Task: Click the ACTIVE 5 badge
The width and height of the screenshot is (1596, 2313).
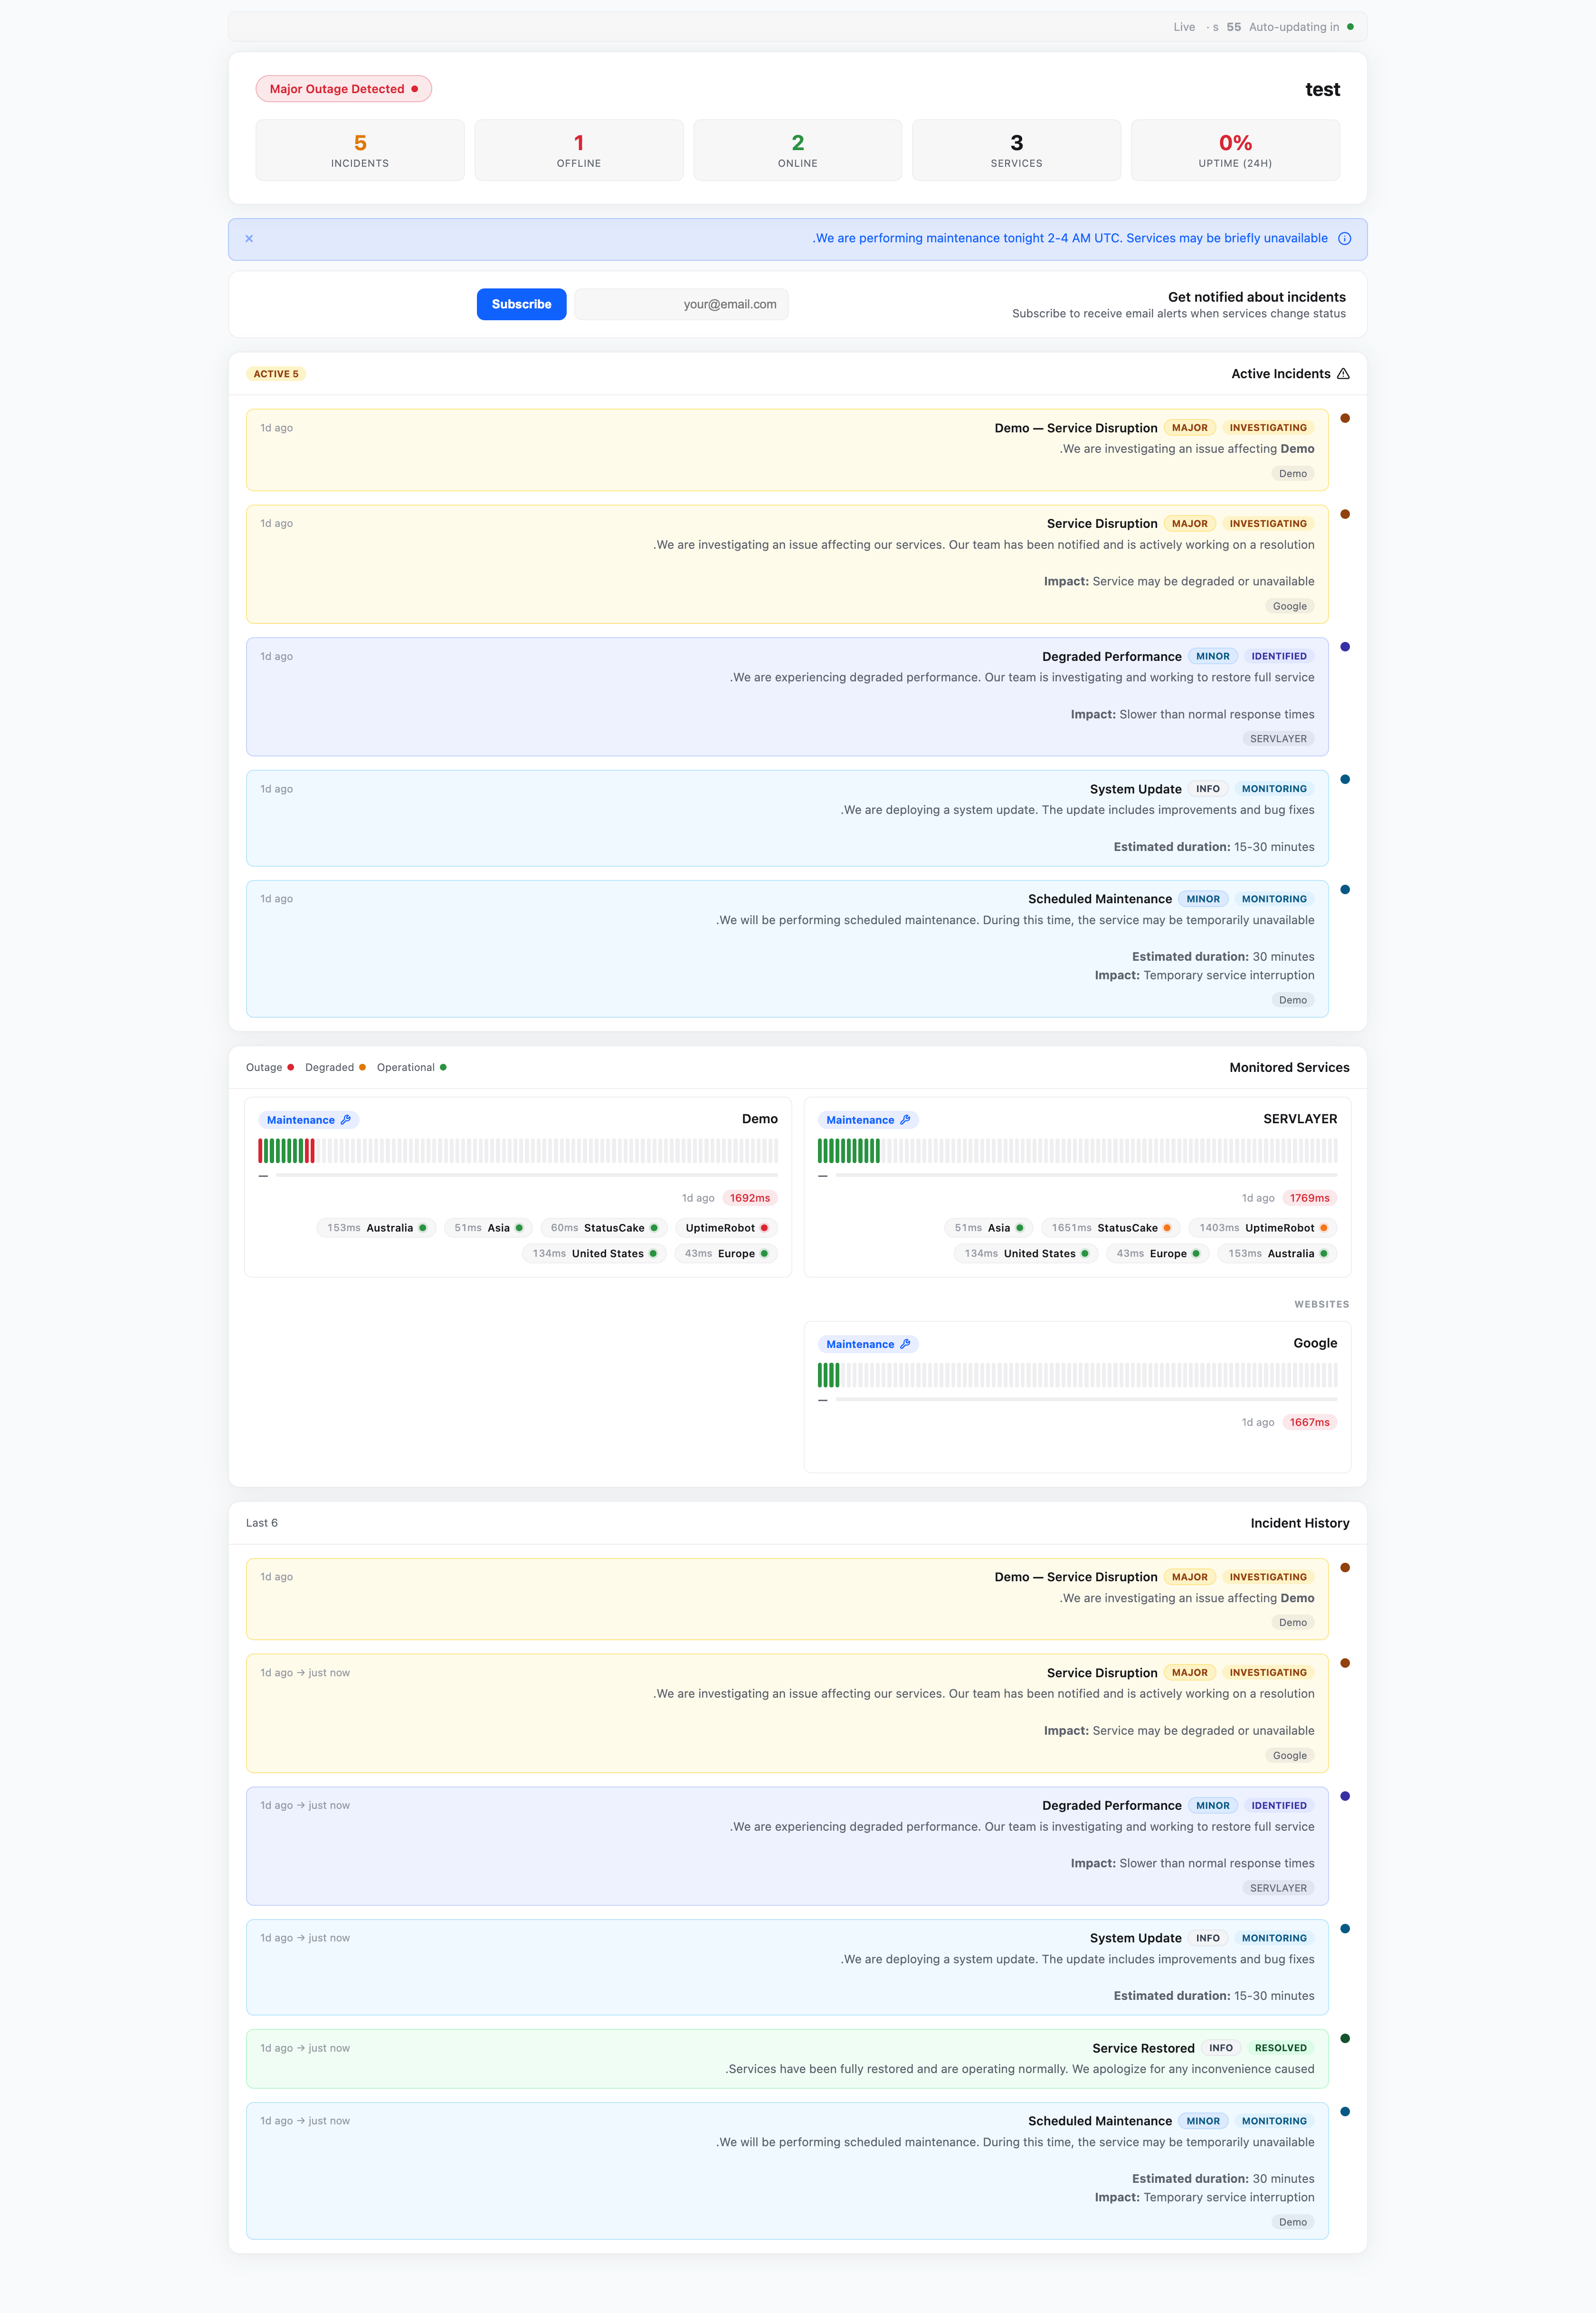Action: tap(276, 374)
